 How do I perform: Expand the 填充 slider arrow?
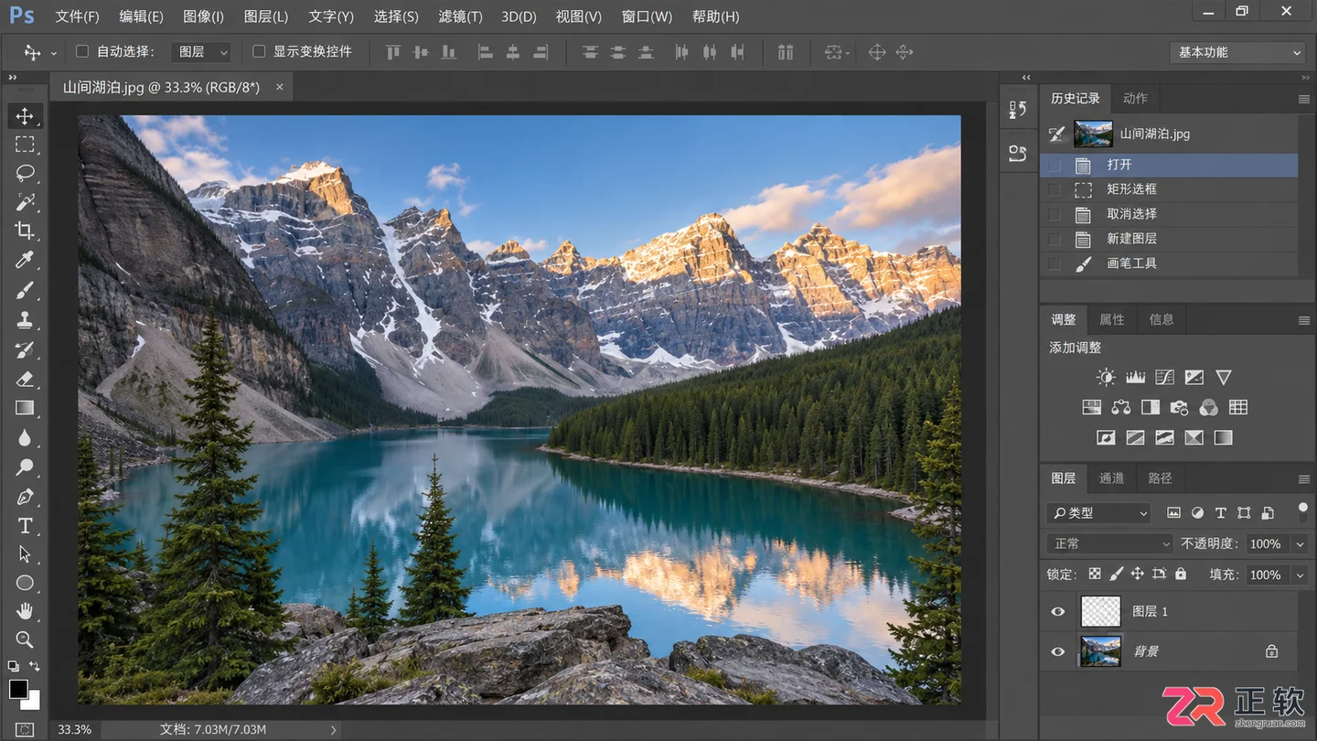1300,575
